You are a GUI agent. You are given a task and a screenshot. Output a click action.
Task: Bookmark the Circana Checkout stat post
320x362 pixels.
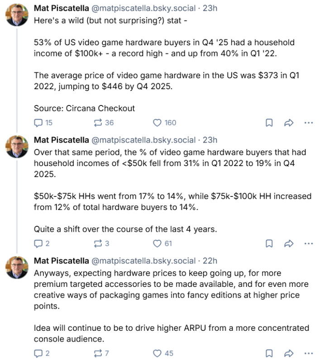click(268, 123)
